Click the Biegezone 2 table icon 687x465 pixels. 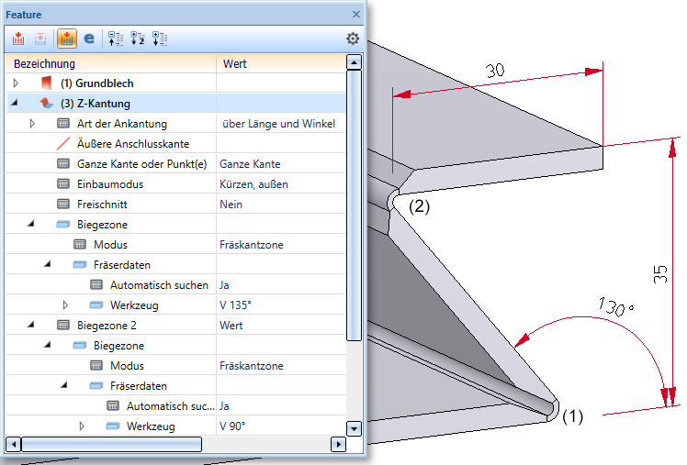pyautogui.click(x=63, y=325)
